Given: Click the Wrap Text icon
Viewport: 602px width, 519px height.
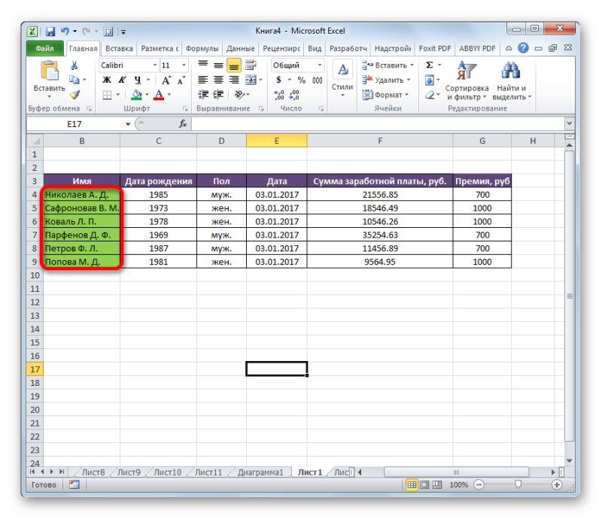Looking at the screenshot, I should pyautogui.click(x=251, y=65).
